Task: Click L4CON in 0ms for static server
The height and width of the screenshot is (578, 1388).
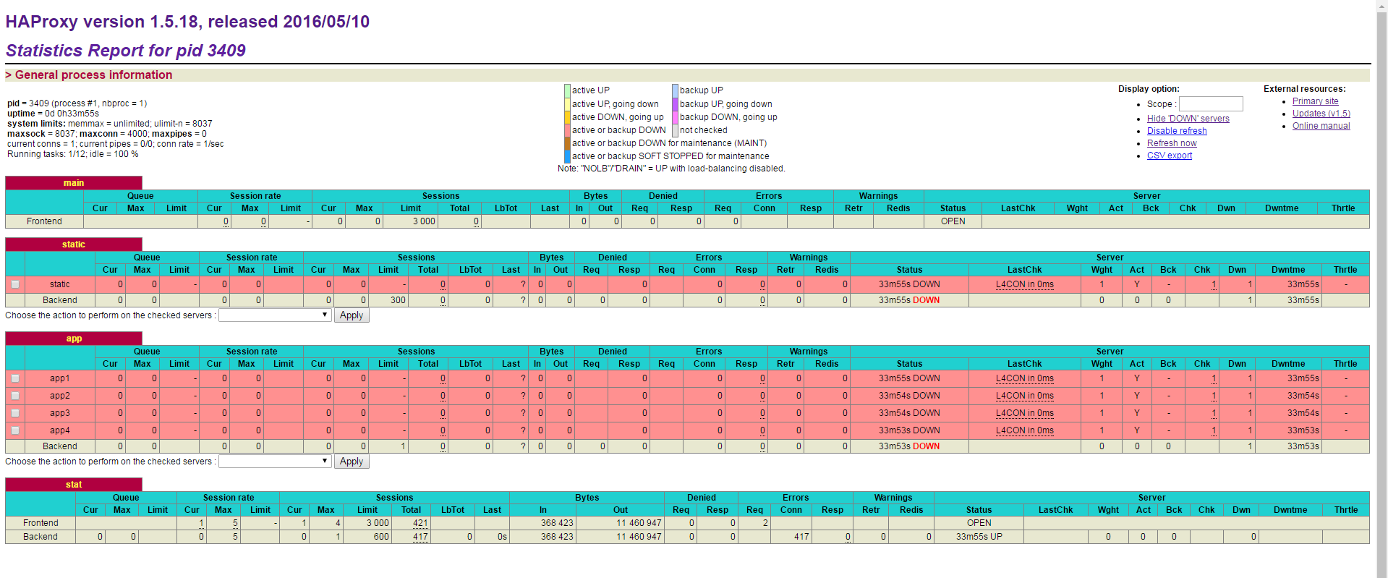Action: [x=1024, y=284]
